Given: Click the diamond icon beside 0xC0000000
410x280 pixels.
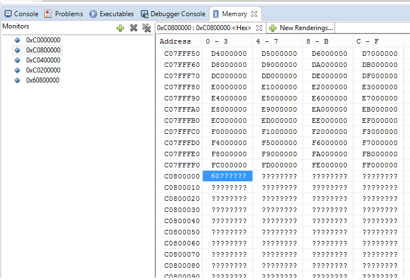Looking at the screenshot, I should click(x=17, y=40).
